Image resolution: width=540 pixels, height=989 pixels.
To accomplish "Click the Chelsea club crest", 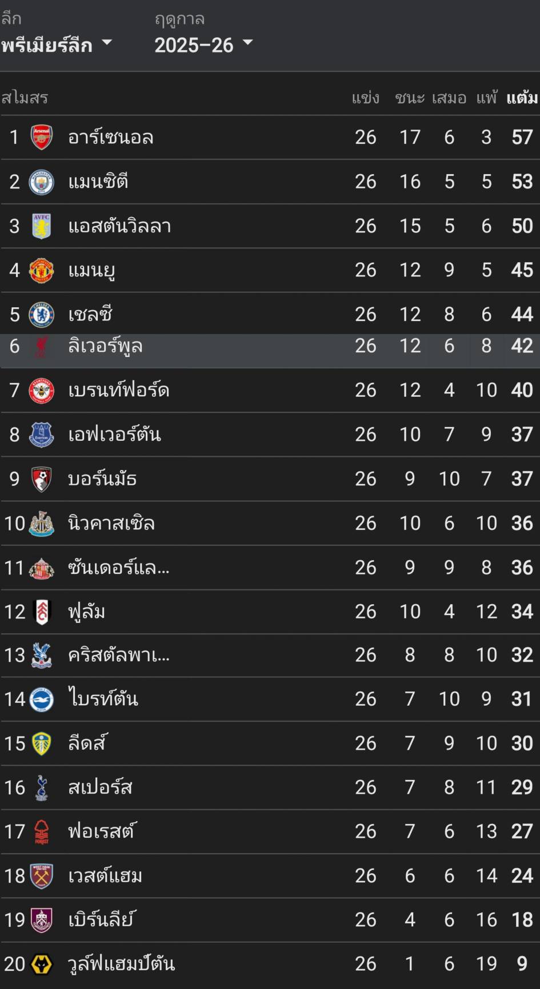I will [42, 315].
